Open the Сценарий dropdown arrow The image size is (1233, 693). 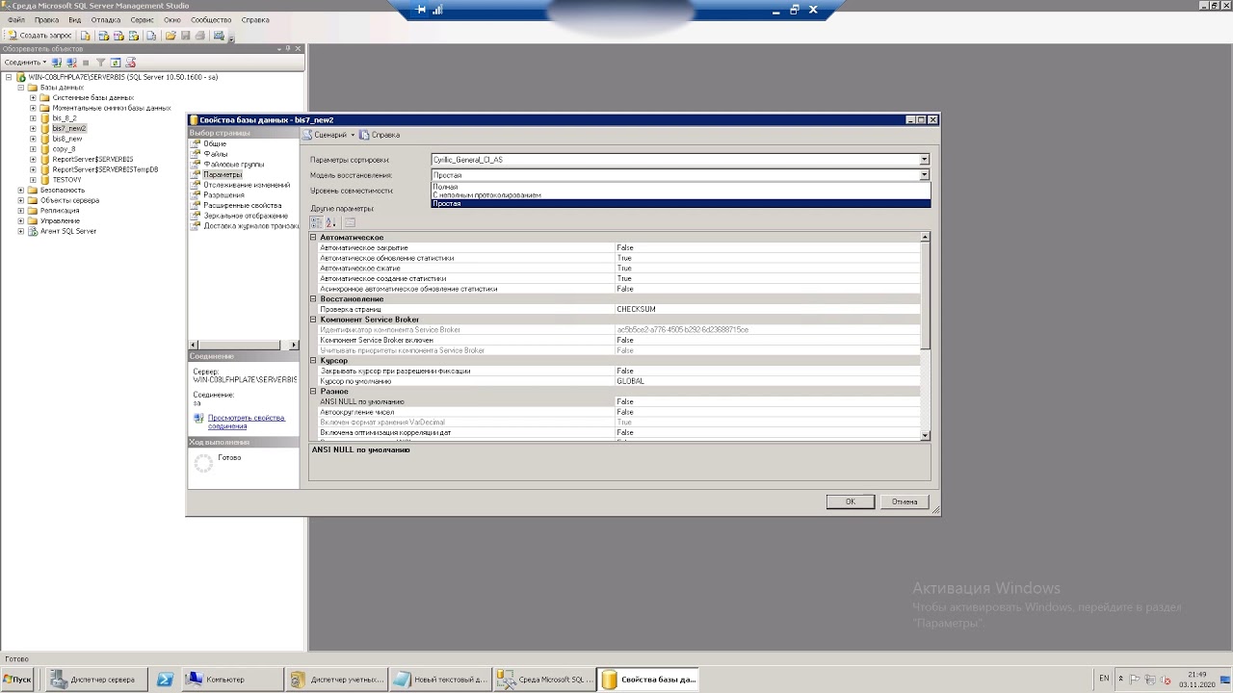tap(353, 135)
